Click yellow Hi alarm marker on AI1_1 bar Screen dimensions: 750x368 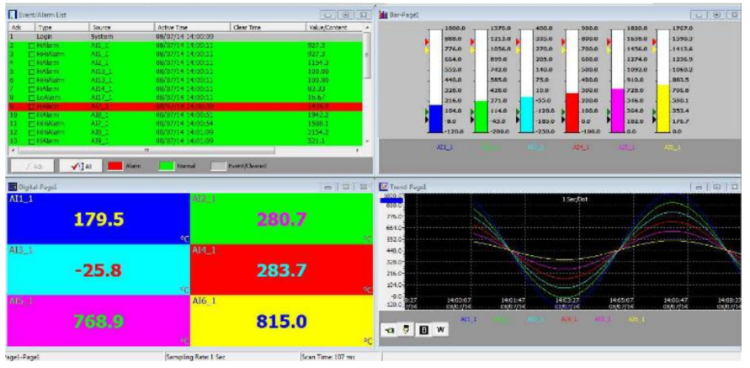pos(427,50)
